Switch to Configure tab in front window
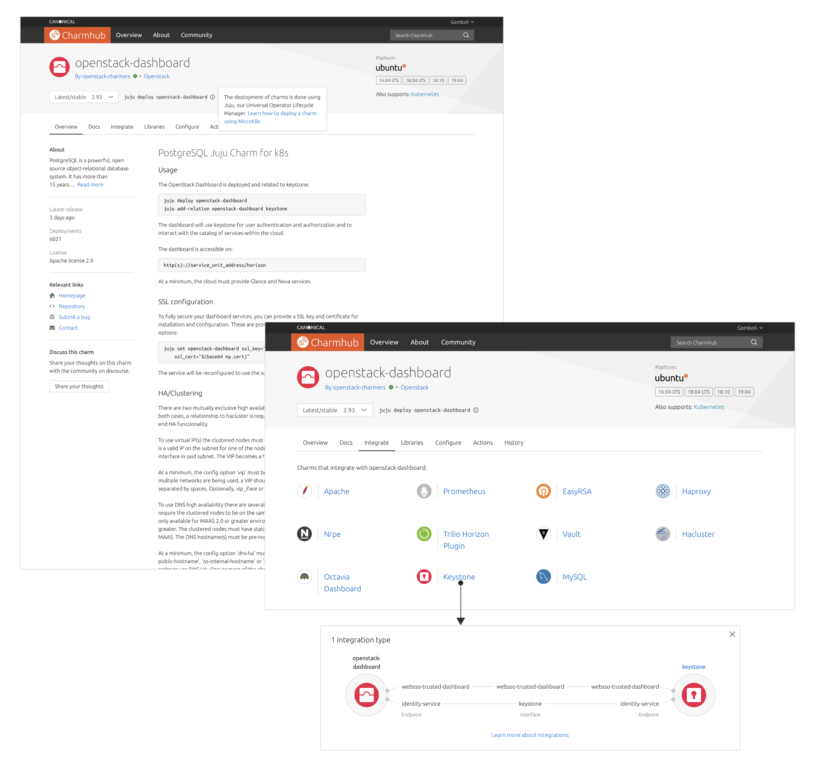Viewport: 817px width, 771px height. [448, 443]
